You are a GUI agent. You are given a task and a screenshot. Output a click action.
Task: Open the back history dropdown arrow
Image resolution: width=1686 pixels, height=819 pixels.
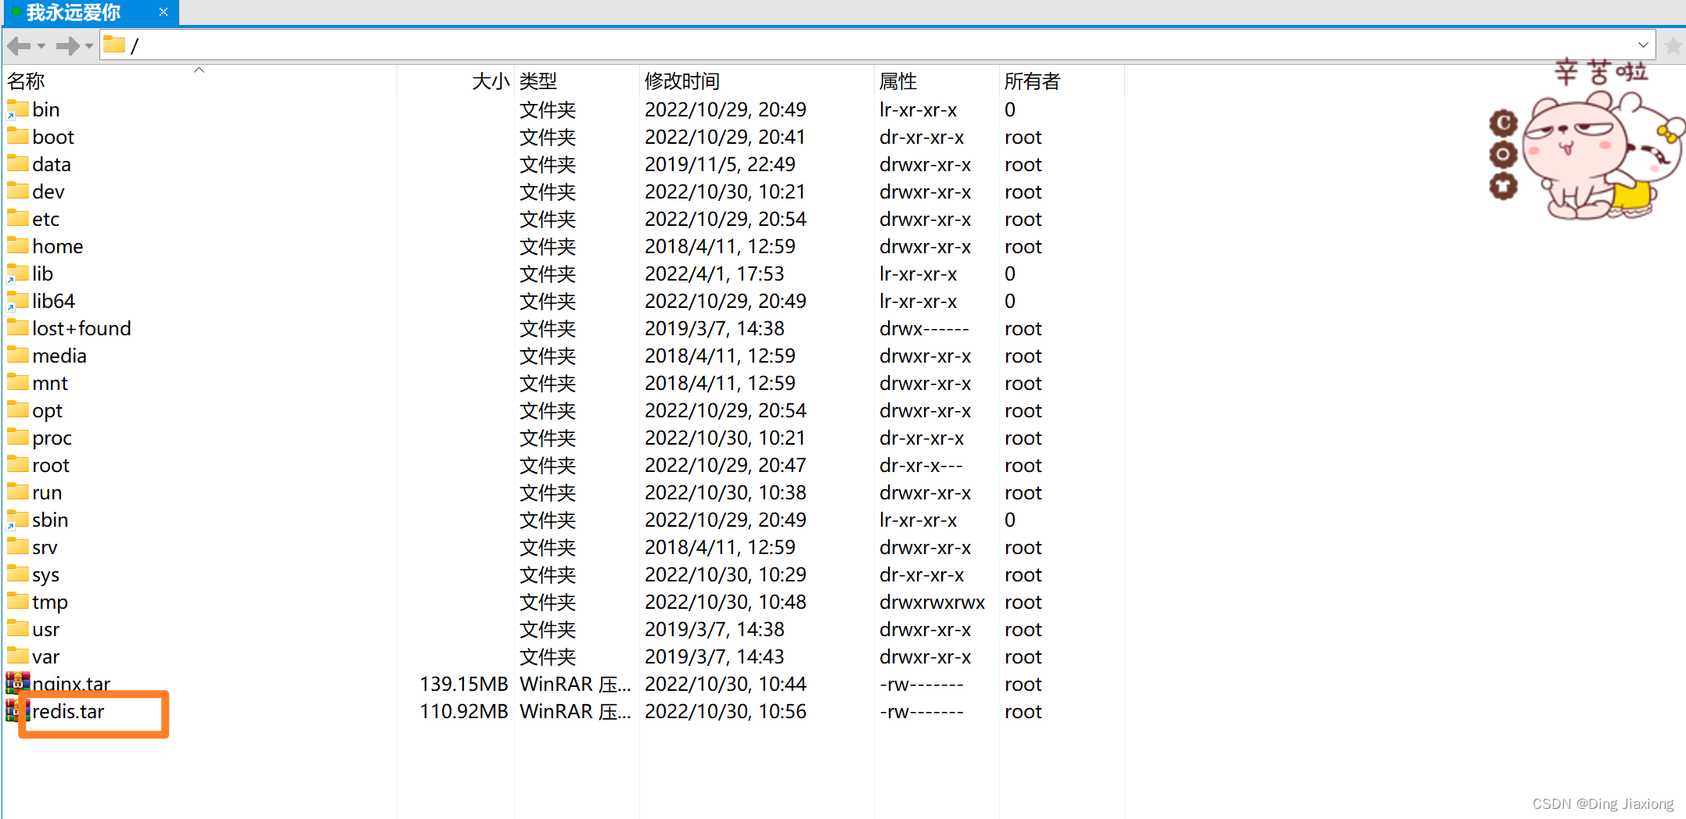click(x=41, y=46)
